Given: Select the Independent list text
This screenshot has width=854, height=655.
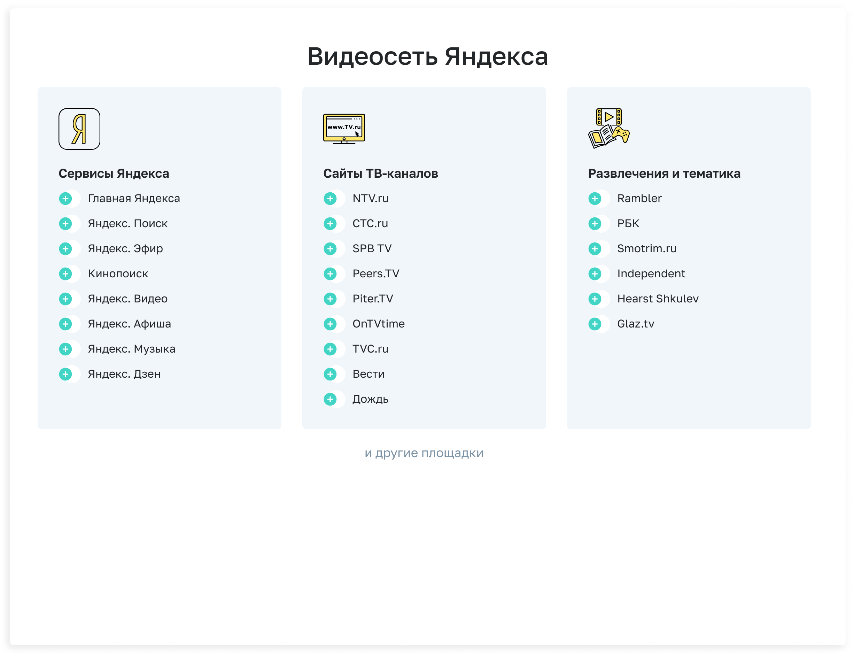Looking at the screenshot, I should (x=651, y=274).
